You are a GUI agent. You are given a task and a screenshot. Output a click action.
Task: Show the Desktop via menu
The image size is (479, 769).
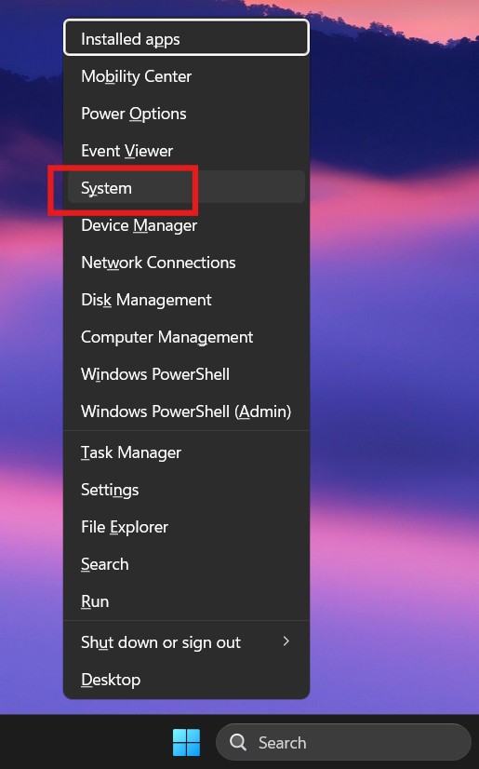186,680
